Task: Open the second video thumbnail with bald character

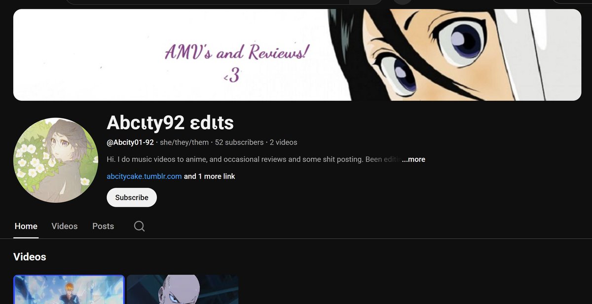Action: point(183,289)
